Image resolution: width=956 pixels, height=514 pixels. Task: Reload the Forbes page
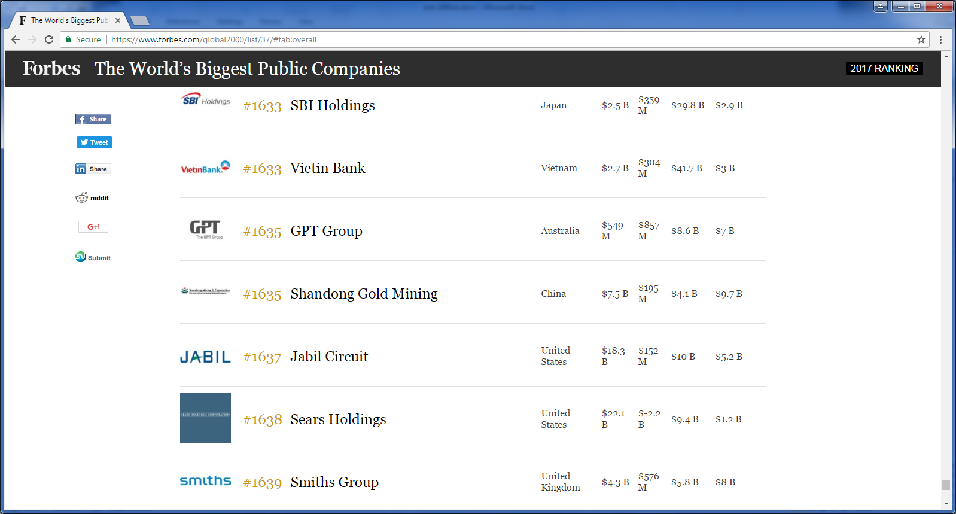49,39
